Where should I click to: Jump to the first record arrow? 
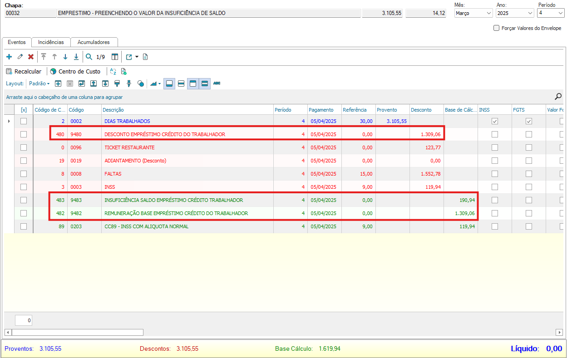(44, 57)
